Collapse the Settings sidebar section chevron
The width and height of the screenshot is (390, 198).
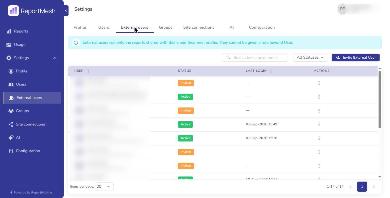click(55, 58)
